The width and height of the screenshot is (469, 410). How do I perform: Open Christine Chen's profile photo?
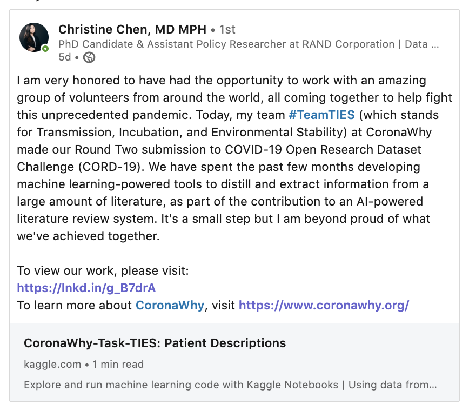[34, 37]
